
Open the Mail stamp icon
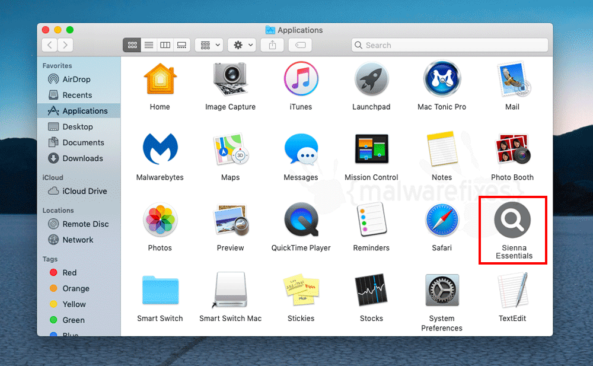point(513,79)
